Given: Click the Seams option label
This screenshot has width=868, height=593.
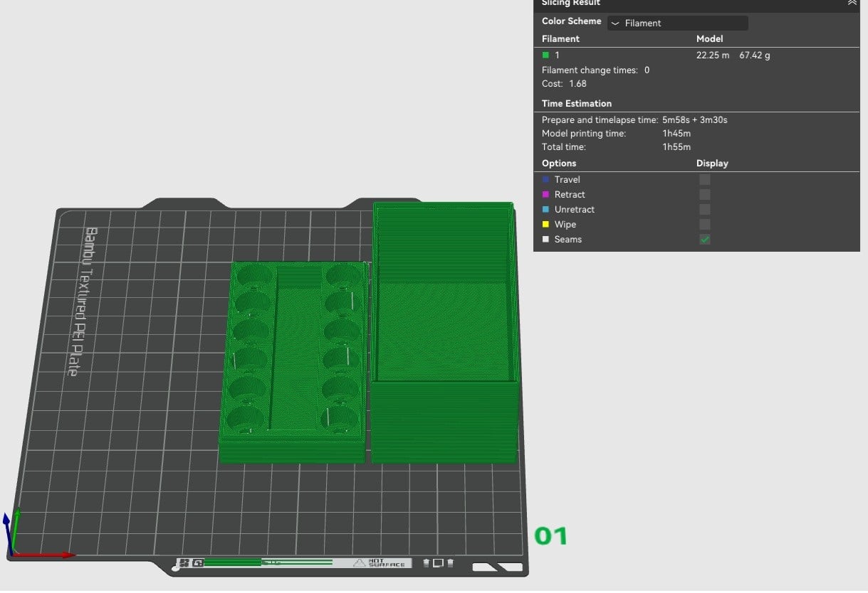Looking at the screenshot, I should tap(568, 240).
